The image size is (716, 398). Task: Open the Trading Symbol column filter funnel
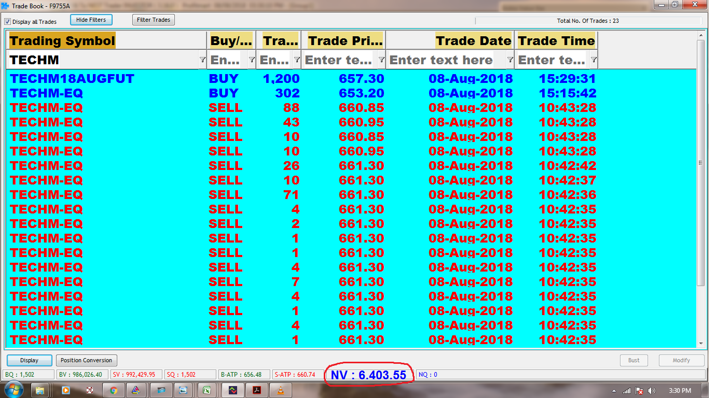pyautogui.click(x=202, y=60)
